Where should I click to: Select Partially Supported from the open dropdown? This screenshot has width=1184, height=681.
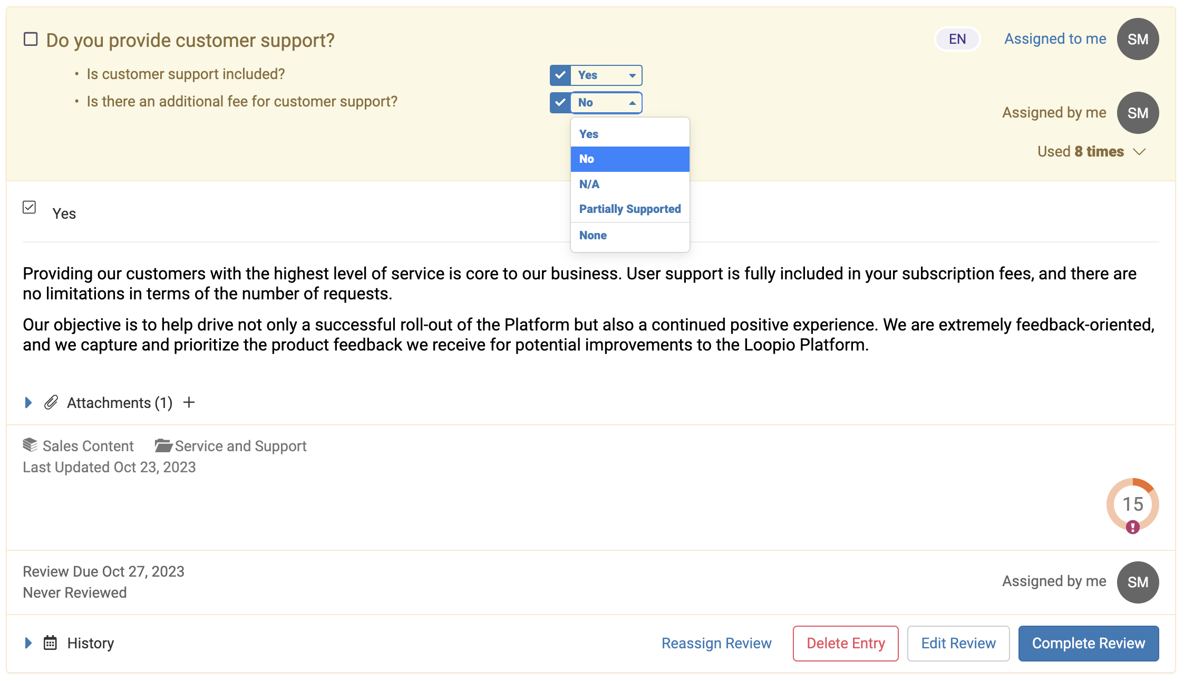pos(630,208)
